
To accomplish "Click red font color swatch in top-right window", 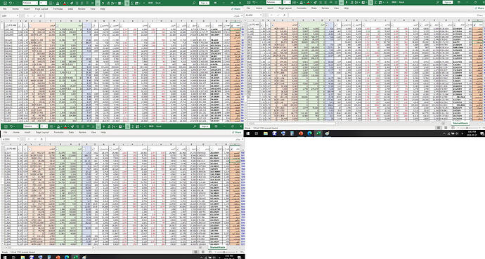I will click(x=309, y=2).
